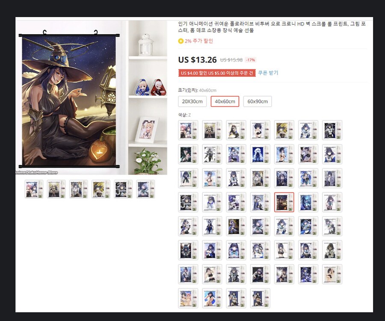This screenshot has width=385, height=321.
Task: Click the 2% 추가 할인 discount text
Action: click(x=199, y=41)
